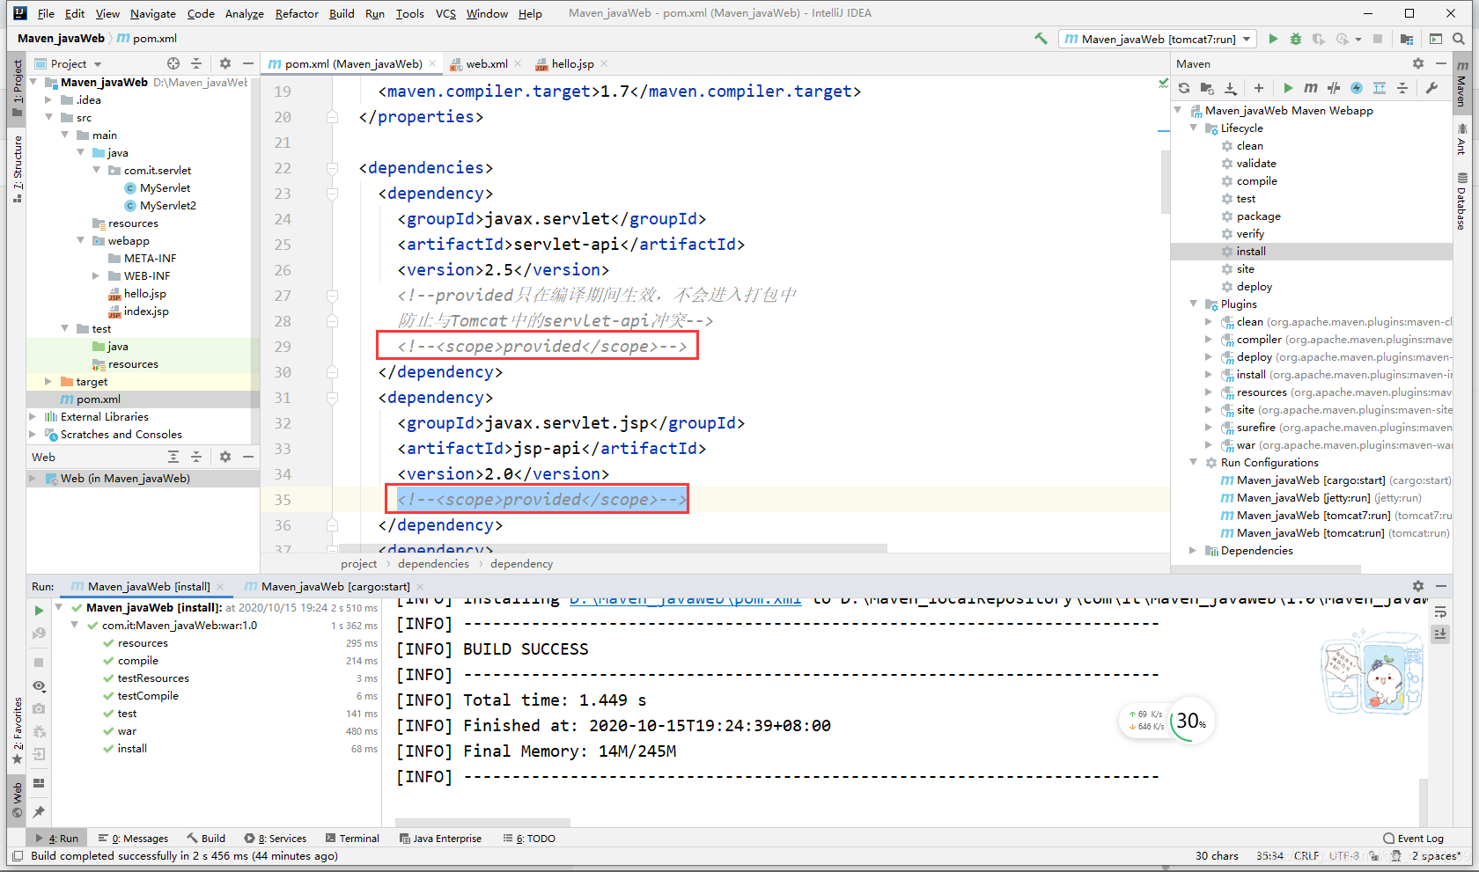Click scroll to end icon in console
1479x872 pixels.
click(1440, 634)
